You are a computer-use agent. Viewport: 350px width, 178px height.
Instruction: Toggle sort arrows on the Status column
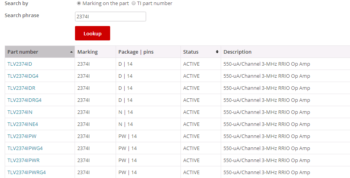point(217,52)
